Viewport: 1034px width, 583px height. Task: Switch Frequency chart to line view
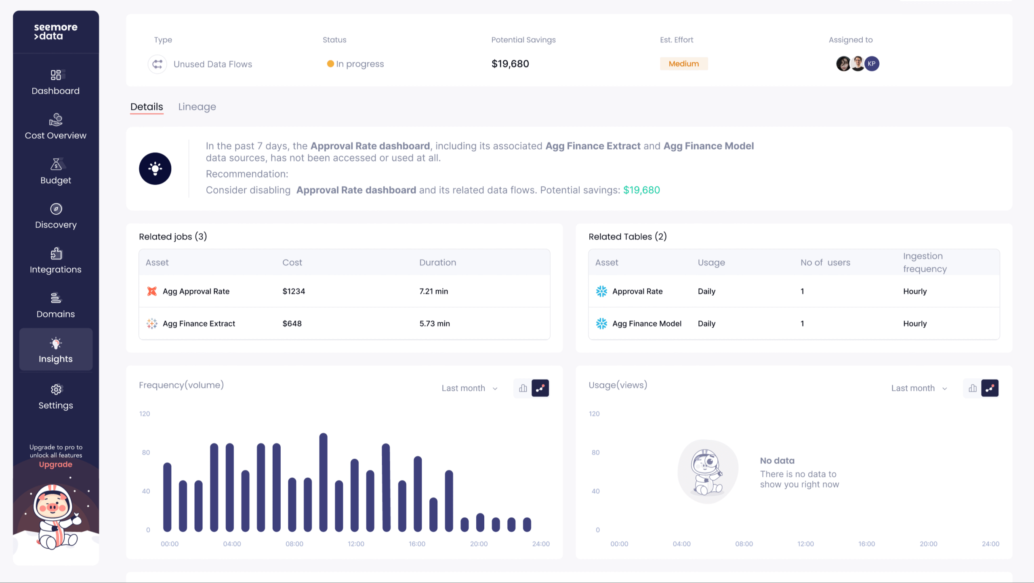540,388
